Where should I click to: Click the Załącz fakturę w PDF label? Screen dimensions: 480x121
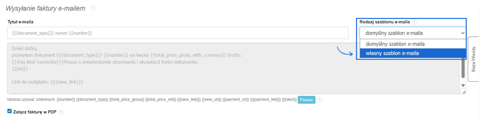pyautogui.click(x=35, y=112)
